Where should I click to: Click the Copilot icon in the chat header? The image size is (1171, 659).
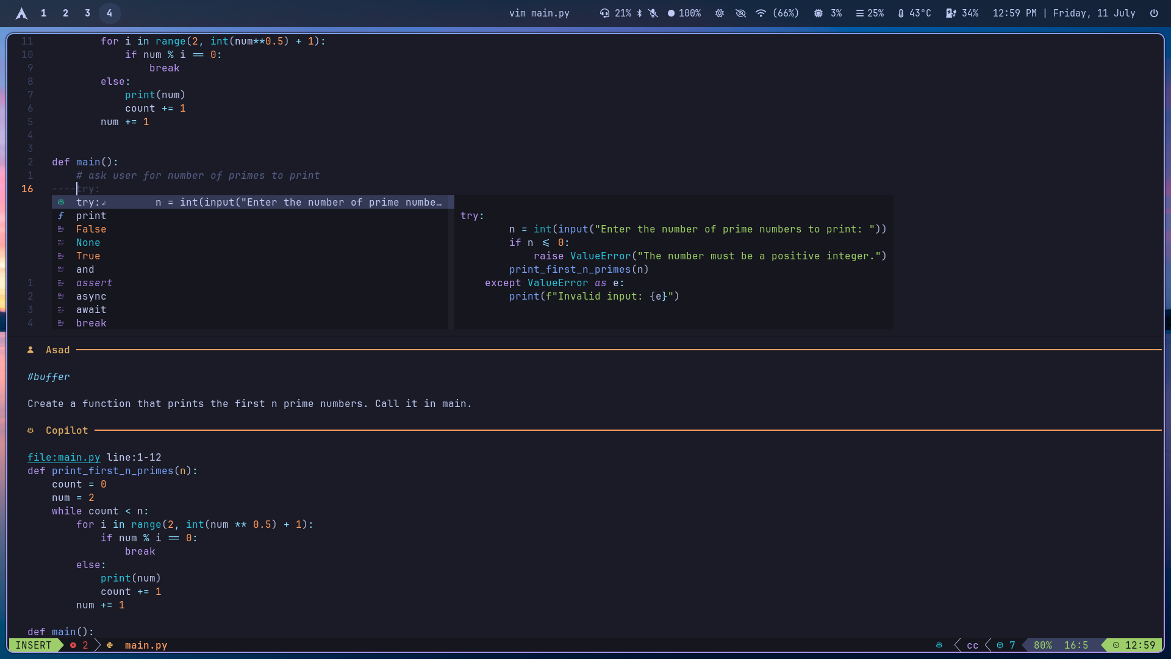tap(30, 430)
